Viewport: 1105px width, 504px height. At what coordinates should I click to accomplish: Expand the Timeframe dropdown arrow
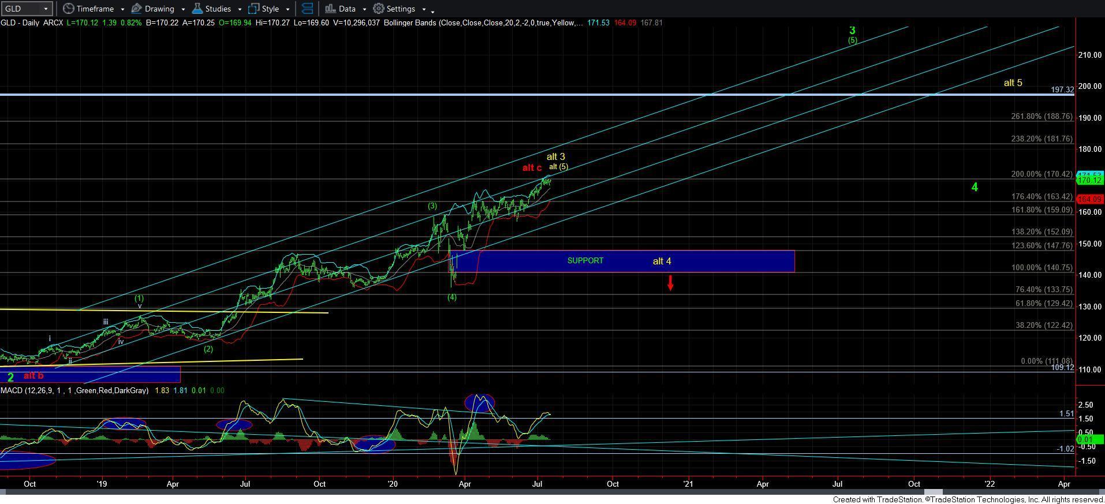(122, 9)
